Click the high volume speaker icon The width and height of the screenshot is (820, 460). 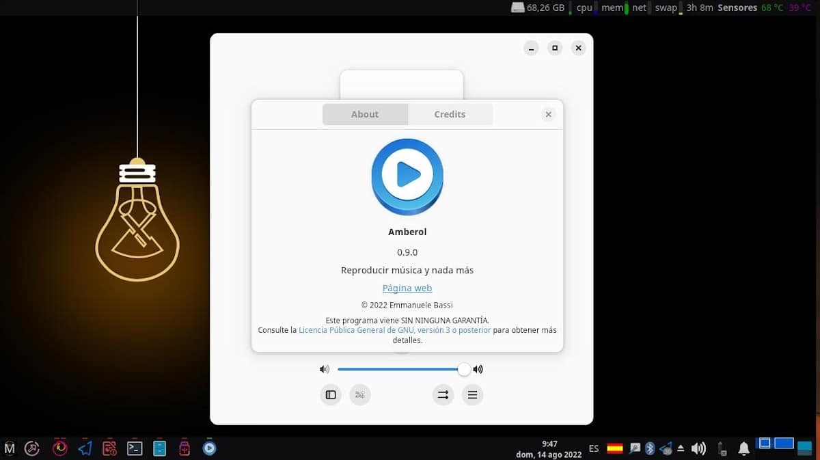(478, 369)
